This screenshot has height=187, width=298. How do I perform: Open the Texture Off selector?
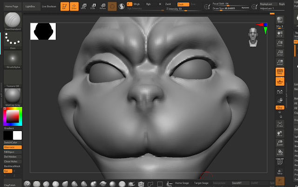pyautogui.click(x=13, y=78)
